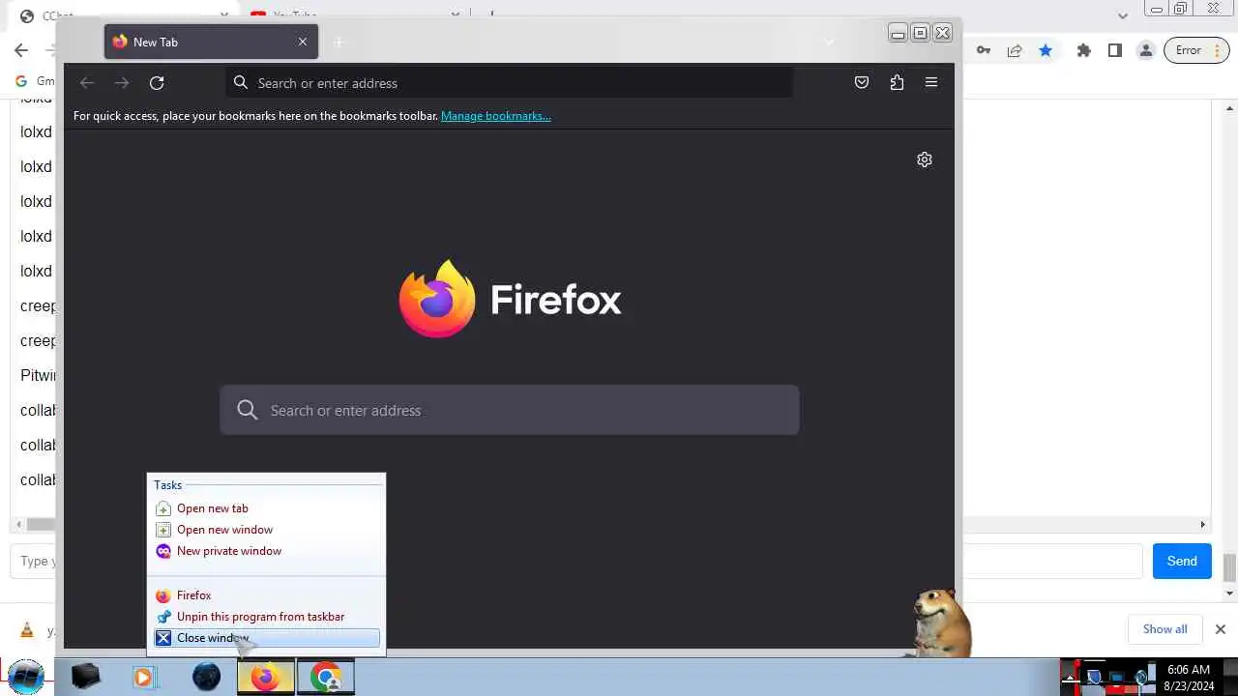Choose New private window in jump list
The width and height of the screenshot is (1238, 696).
coord(266,551)
